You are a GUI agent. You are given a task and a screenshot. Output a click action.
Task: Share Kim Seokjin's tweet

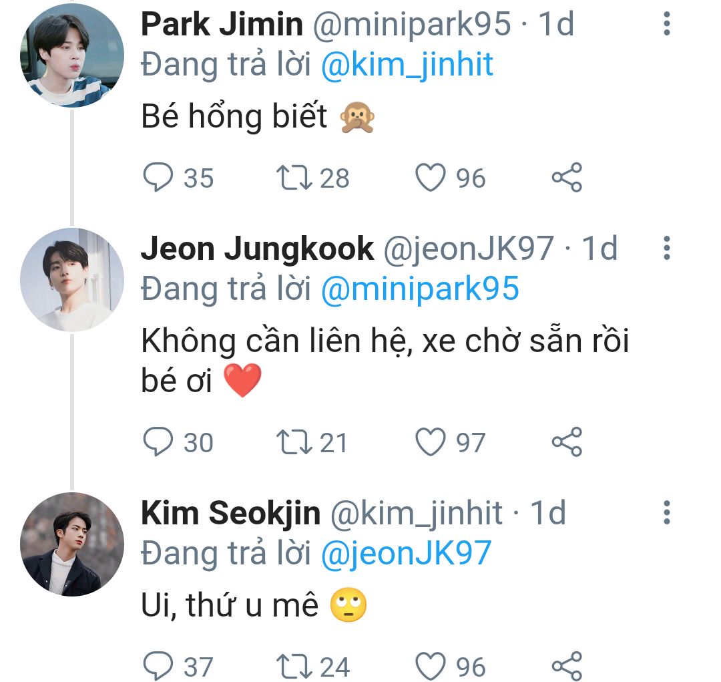(x=567, y=666)
